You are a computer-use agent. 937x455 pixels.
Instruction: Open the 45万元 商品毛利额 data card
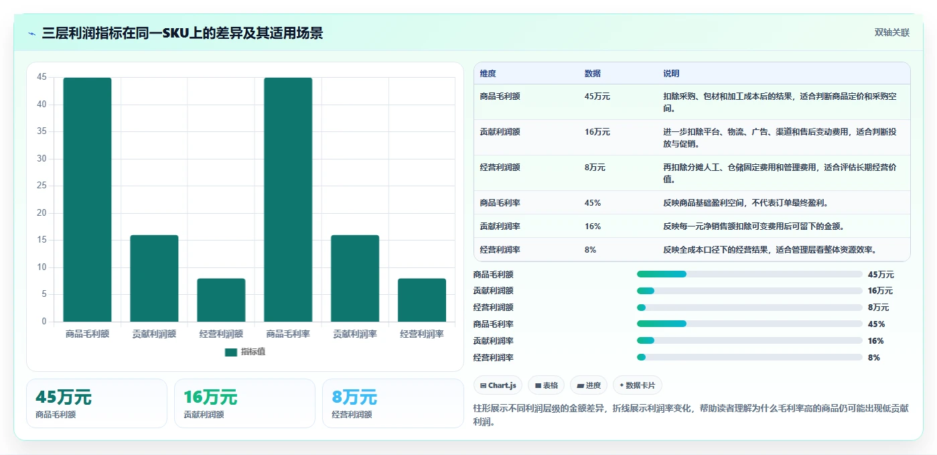[x=96, y=403]
